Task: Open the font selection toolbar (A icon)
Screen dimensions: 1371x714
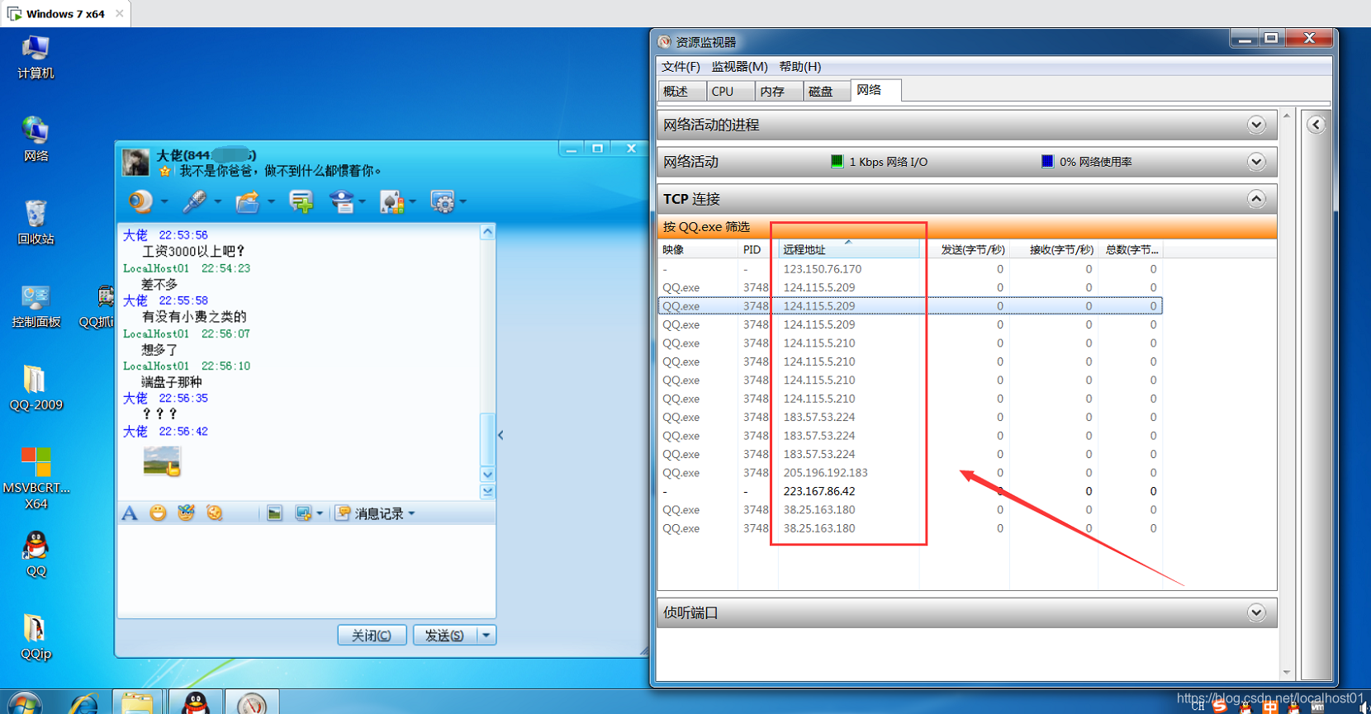Action: point(130,513)
